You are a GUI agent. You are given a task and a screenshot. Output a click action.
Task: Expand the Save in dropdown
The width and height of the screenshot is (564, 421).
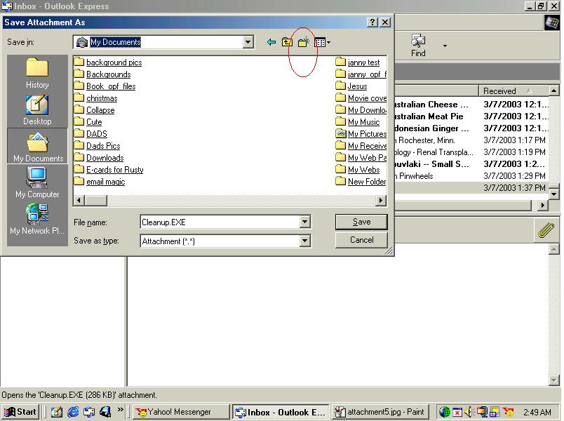[248, 42]
